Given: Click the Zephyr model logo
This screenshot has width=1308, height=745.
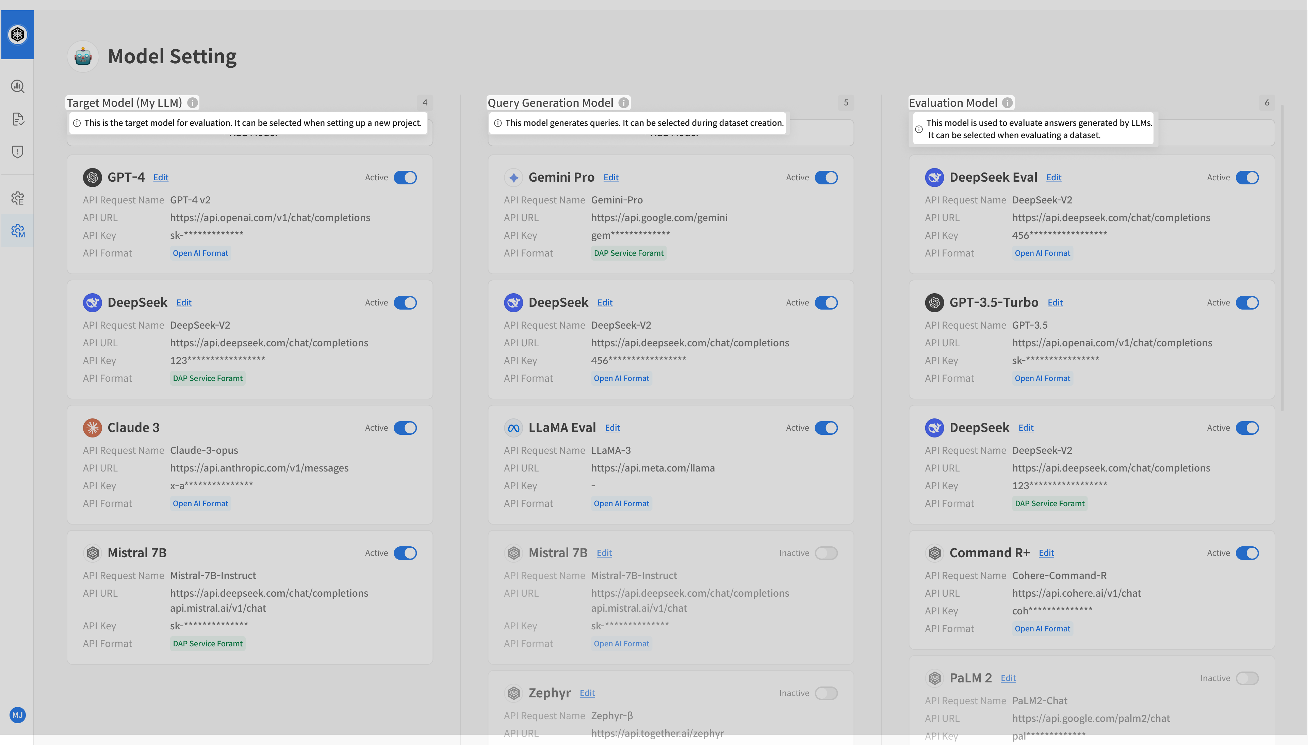Looking at the screenshot, I should click(x=514, y=693).
